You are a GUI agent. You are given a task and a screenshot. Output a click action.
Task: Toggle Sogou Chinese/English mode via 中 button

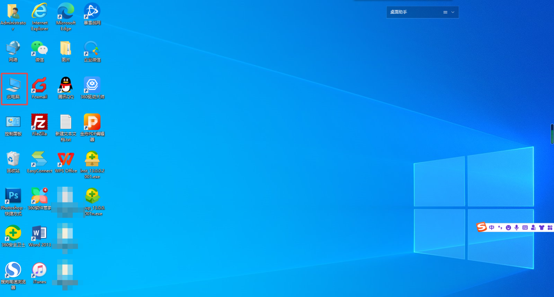[492, 227]
